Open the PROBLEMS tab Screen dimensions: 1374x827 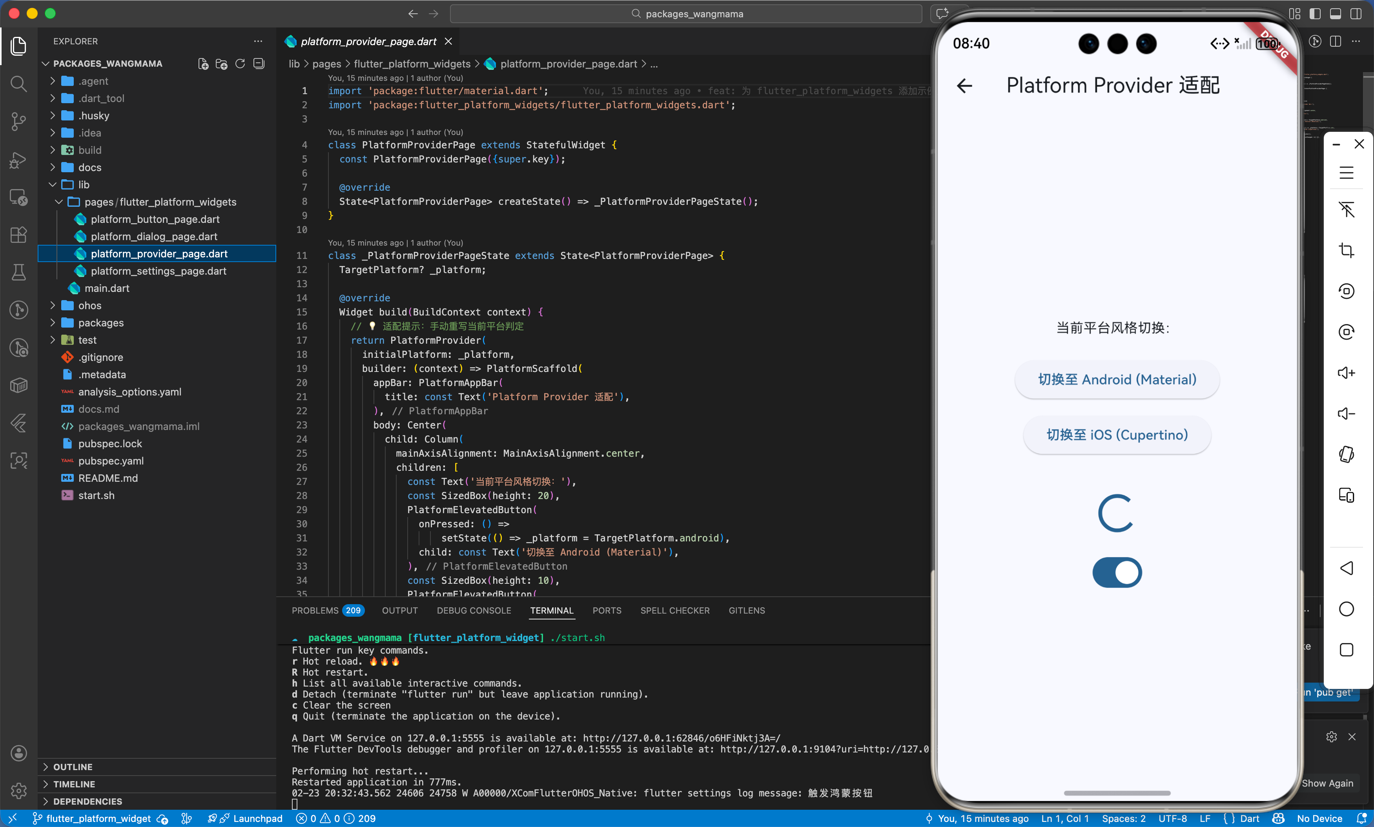pos(315,611)
